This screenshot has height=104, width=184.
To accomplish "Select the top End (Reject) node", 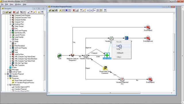I will 148,27.
